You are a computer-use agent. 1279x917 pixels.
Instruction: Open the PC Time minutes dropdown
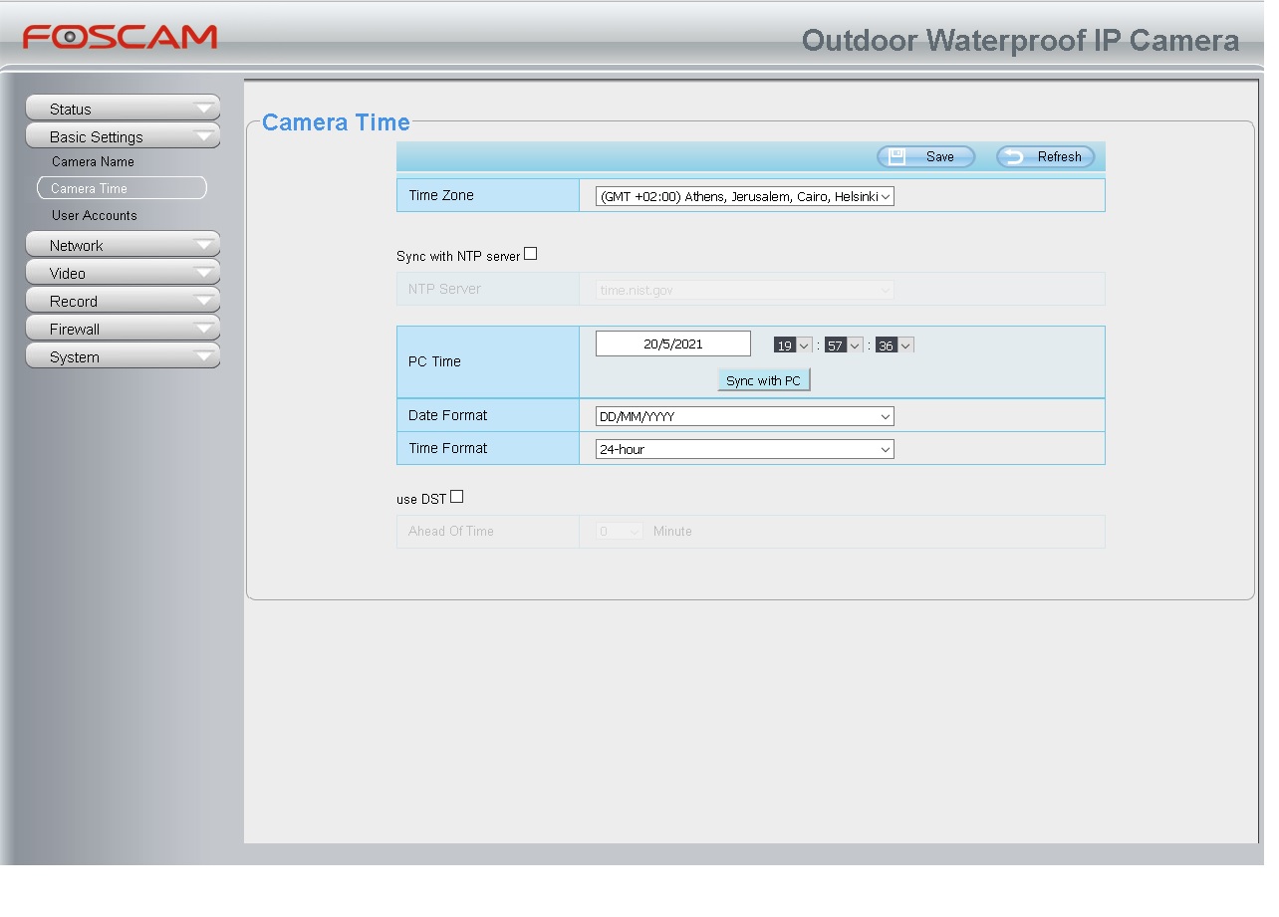point(844,345)
